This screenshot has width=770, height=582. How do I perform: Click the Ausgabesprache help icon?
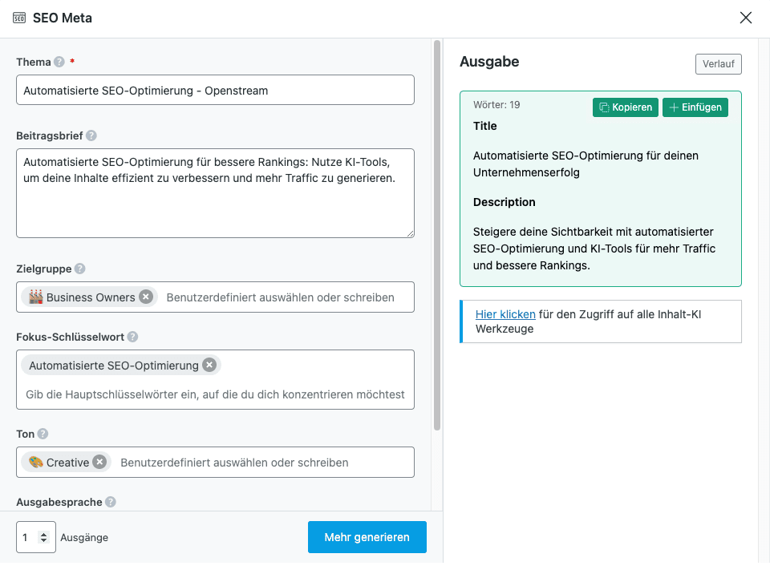point(111,502)
